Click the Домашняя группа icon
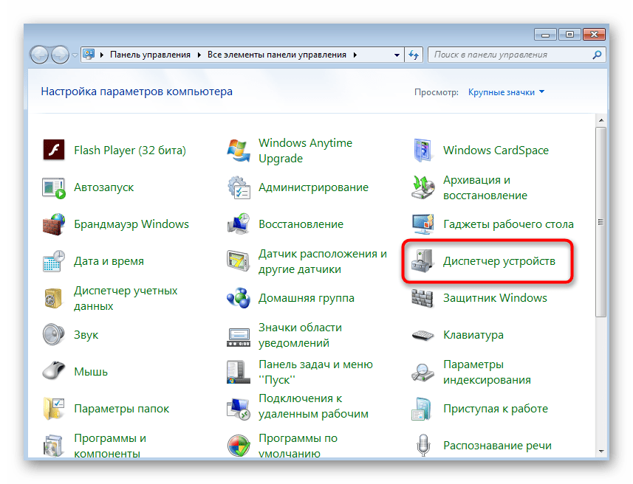 click(x=239, y=298)
